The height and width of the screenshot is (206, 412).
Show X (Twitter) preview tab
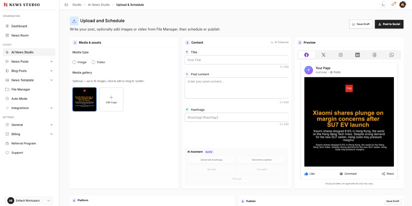(x=323, y=55)
